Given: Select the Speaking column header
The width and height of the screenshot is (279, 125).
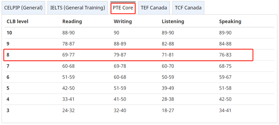Looking at the screenshot, I should [x=230, y=22].
